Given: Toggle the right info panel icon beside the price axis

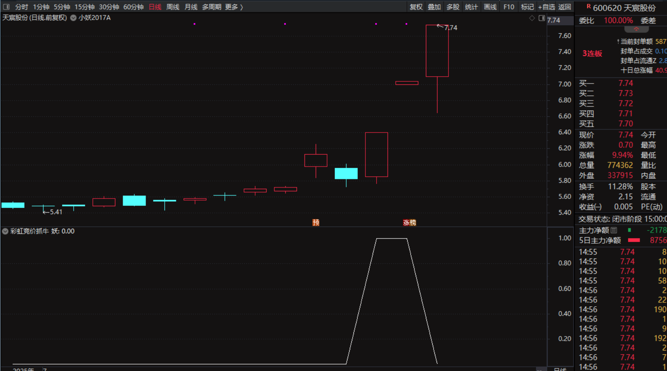Looking at the screenshot, I should point(542,18).
